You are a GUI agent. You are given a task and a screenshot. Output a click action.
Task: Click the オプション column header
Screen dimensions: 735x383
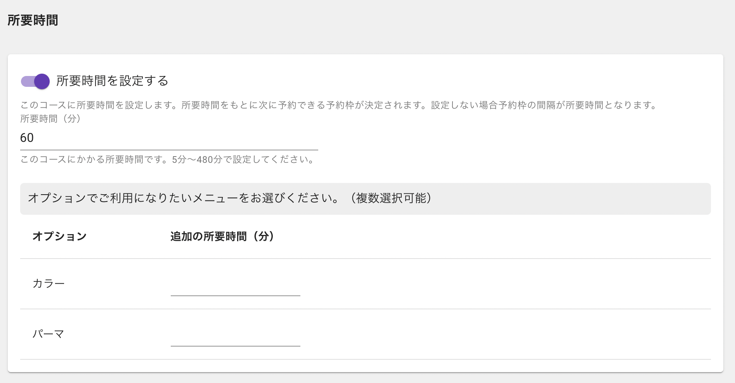point(59,236)
